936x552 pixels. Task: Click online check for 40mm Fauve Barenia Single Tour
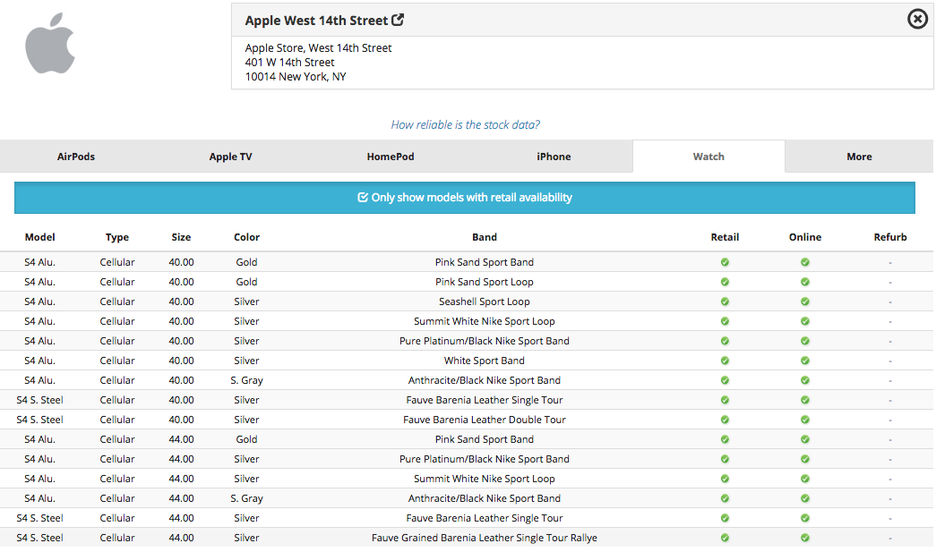(804, 400)
